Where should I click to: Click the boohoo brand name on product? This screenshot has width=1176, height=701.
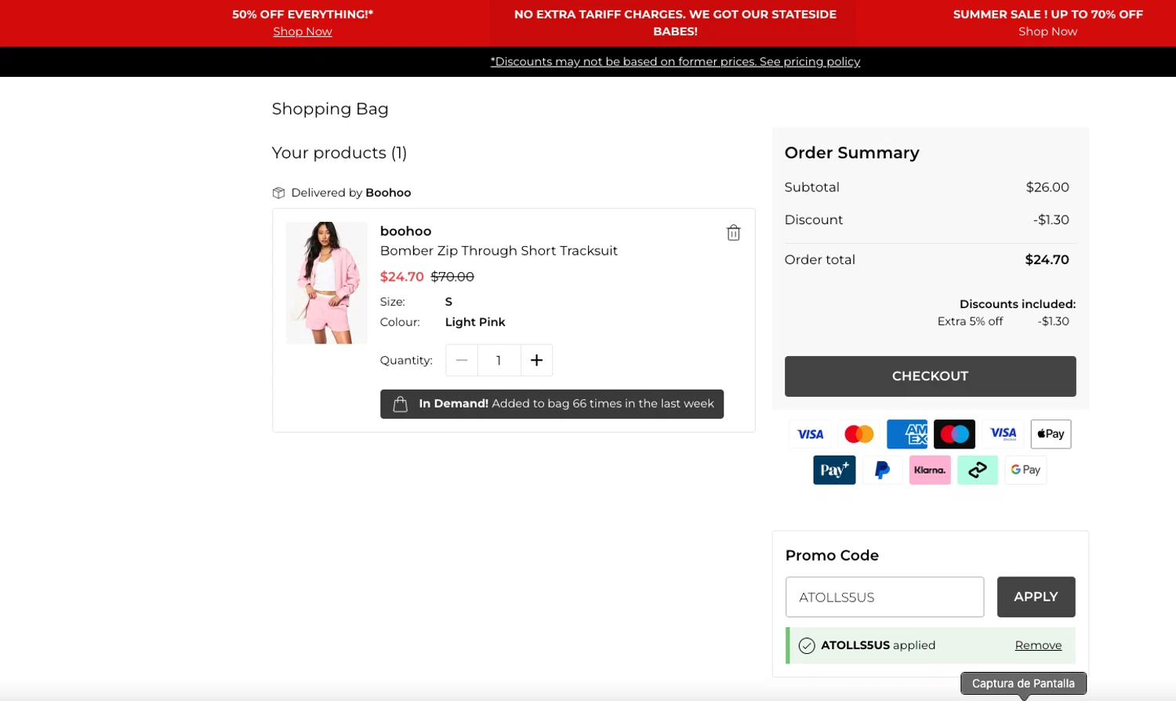pyautogui.click(x=405, y=231)
